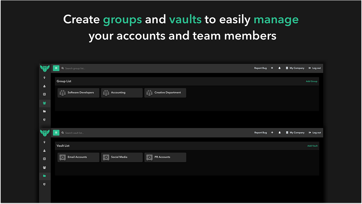This screenshot has height=204, width=362.
Task: Click the owl logo above the sidebar
Action: click(45, 68)
